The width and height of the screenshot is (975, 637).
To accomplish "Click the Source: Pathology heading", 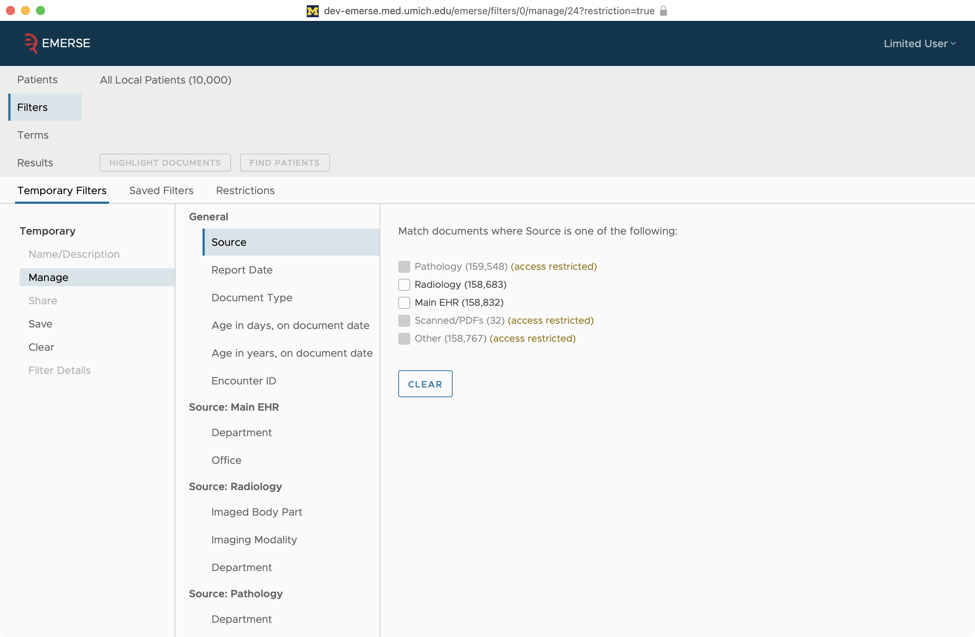I will pyautogui.click(x=236, y=594).
